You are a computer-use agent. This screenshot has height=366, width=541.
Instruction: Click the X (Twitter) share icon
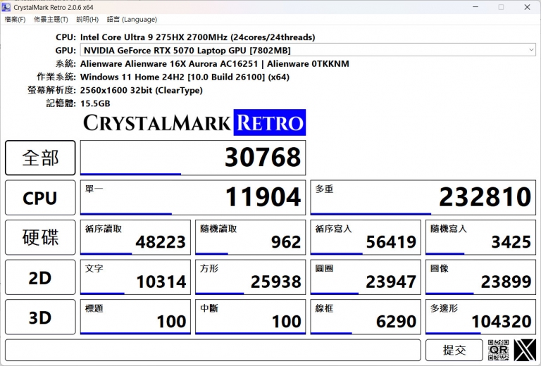tap(525, 350)
